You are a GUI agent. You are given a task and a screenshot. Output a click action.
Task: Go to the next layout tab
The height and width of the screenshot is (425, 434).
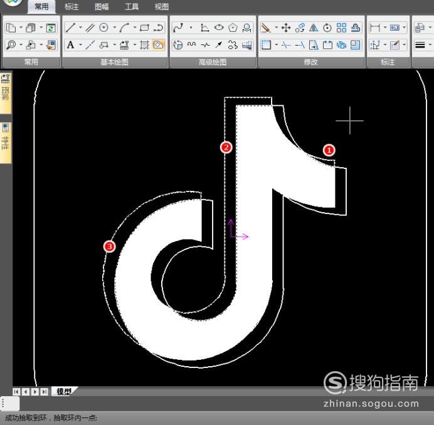(35, 391)
